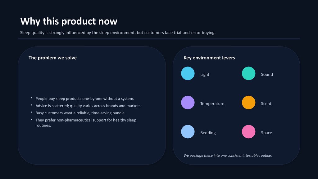This screenshot has width=318, height=179.
Task: Click the "Bedding" label
Action: point(208,133)
